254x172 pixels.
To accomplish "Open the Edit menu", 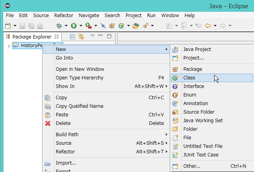I will click(x=23, y=16).
